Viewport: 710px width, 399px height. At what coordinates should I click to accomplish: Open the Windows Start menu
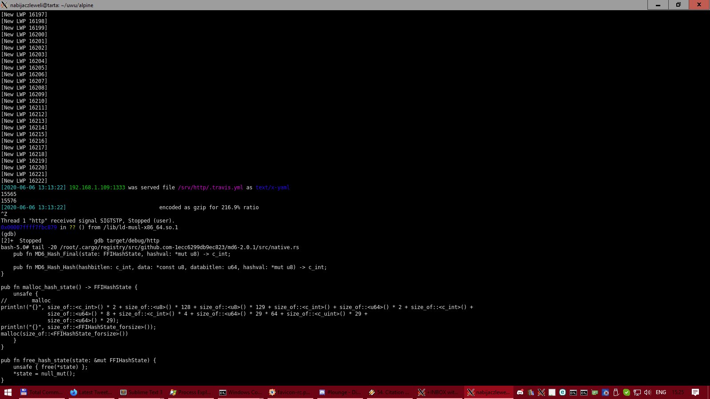point(8,392)
